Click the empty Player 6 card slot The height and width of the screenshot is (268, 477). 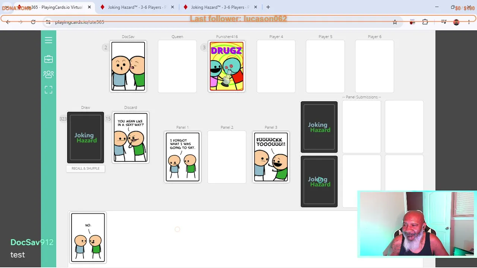point(375,66)
